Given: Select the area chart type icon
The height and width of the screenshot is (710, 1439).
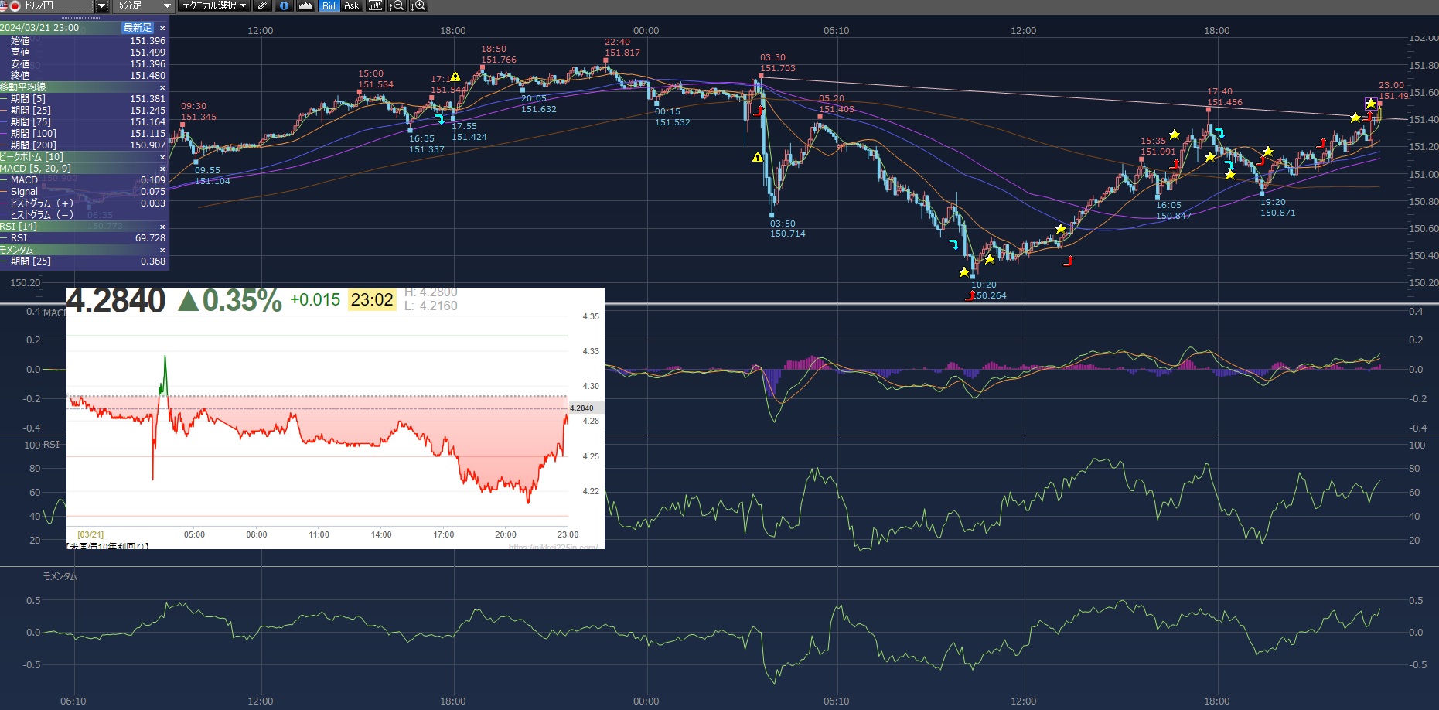Looking at the screenshot, I should 305,5.
